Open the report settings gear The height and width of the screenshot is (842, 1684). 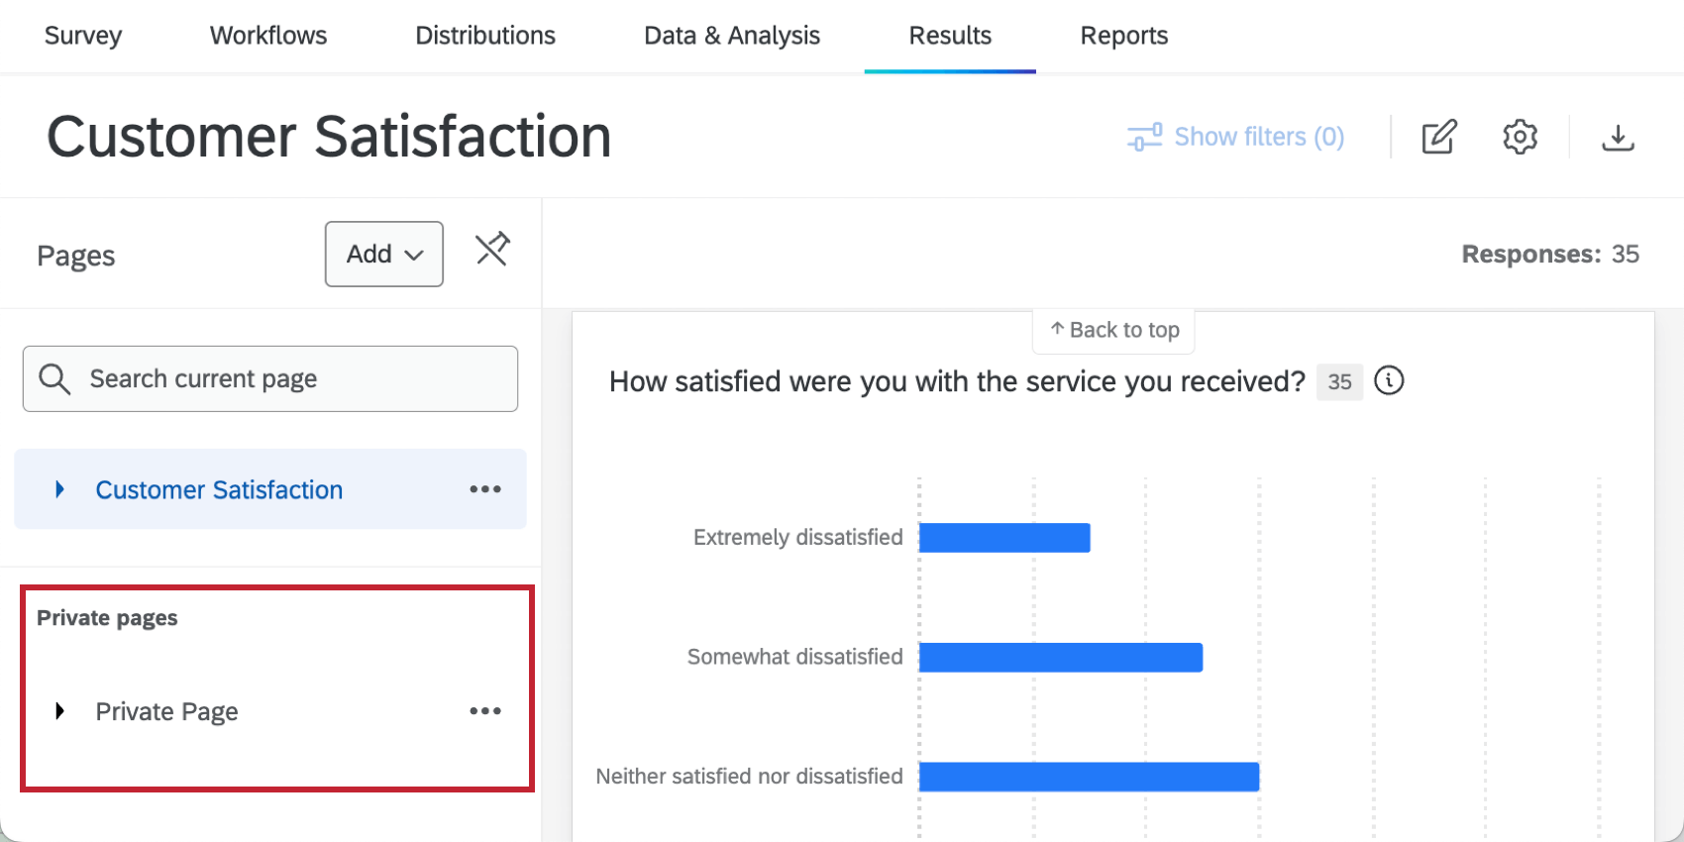click(x=1519, y=137)
